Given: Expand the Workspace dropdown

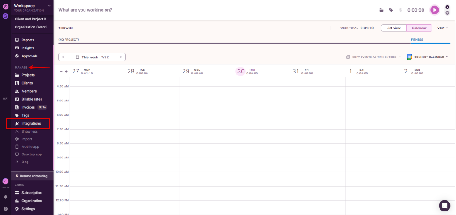Looking at the screenshot, I should click(x=49, y=6).
